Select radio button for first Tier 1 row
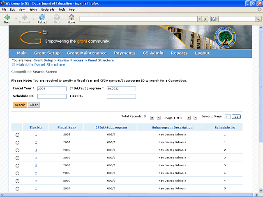Image resolution: width=263 pixels, height=197 pixels. [x=17, y=135]
